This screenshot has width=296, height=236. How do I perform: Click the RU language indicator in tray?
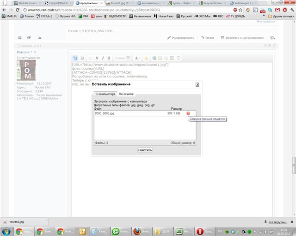(220, 231)
